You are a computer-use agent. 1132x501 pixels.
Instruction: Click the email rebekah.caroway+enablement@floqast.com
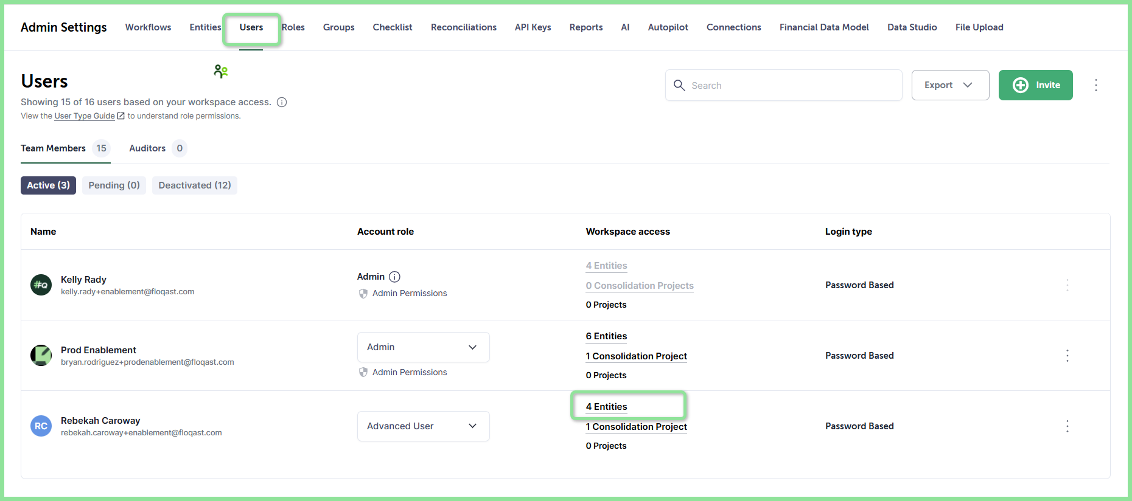click(141, 433)
